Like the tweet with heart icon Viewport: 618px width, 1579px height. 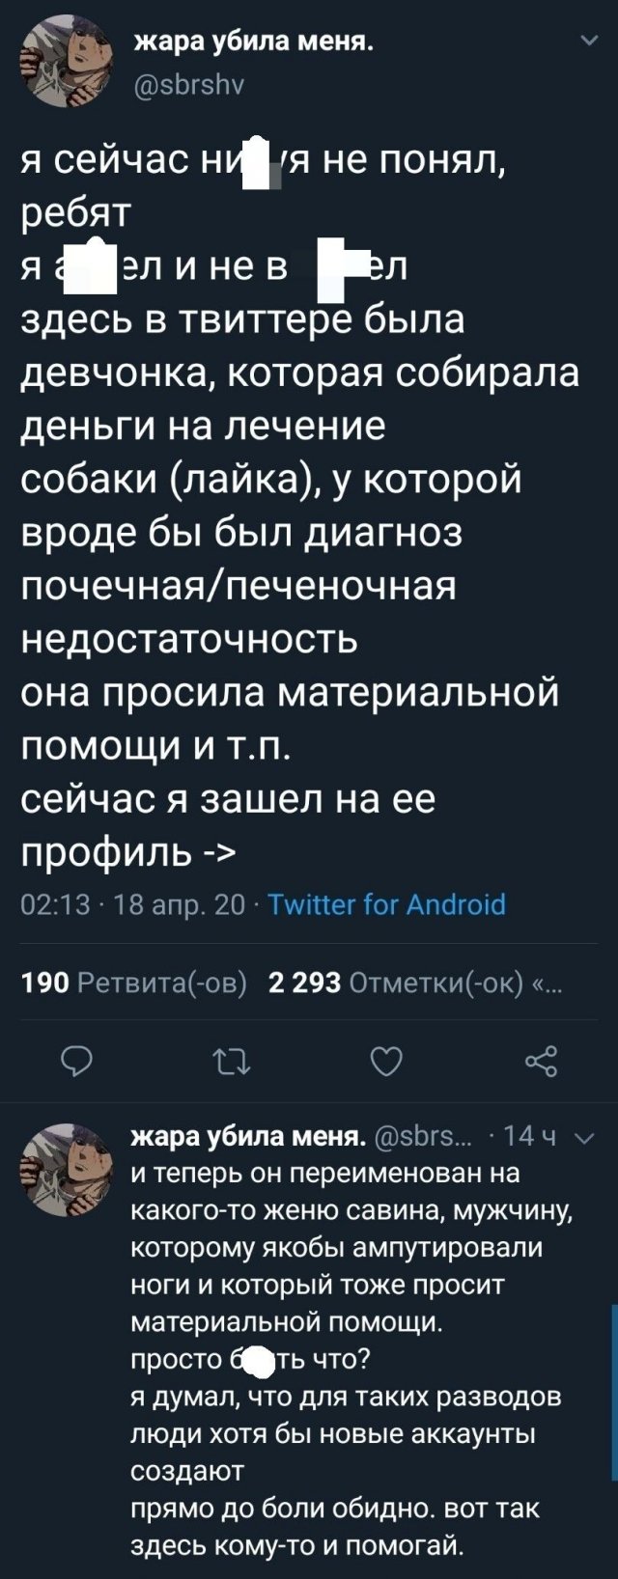[386, 1062]
